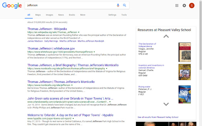Open the Google apps grid

177,6
